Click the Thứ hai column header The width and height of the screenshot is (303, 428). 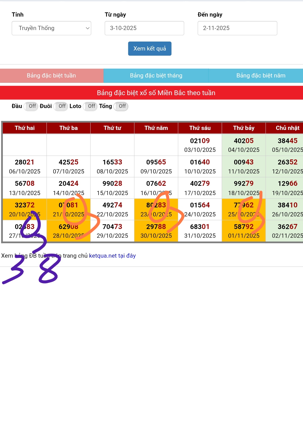pyautogui.click(x=25, y=128)
